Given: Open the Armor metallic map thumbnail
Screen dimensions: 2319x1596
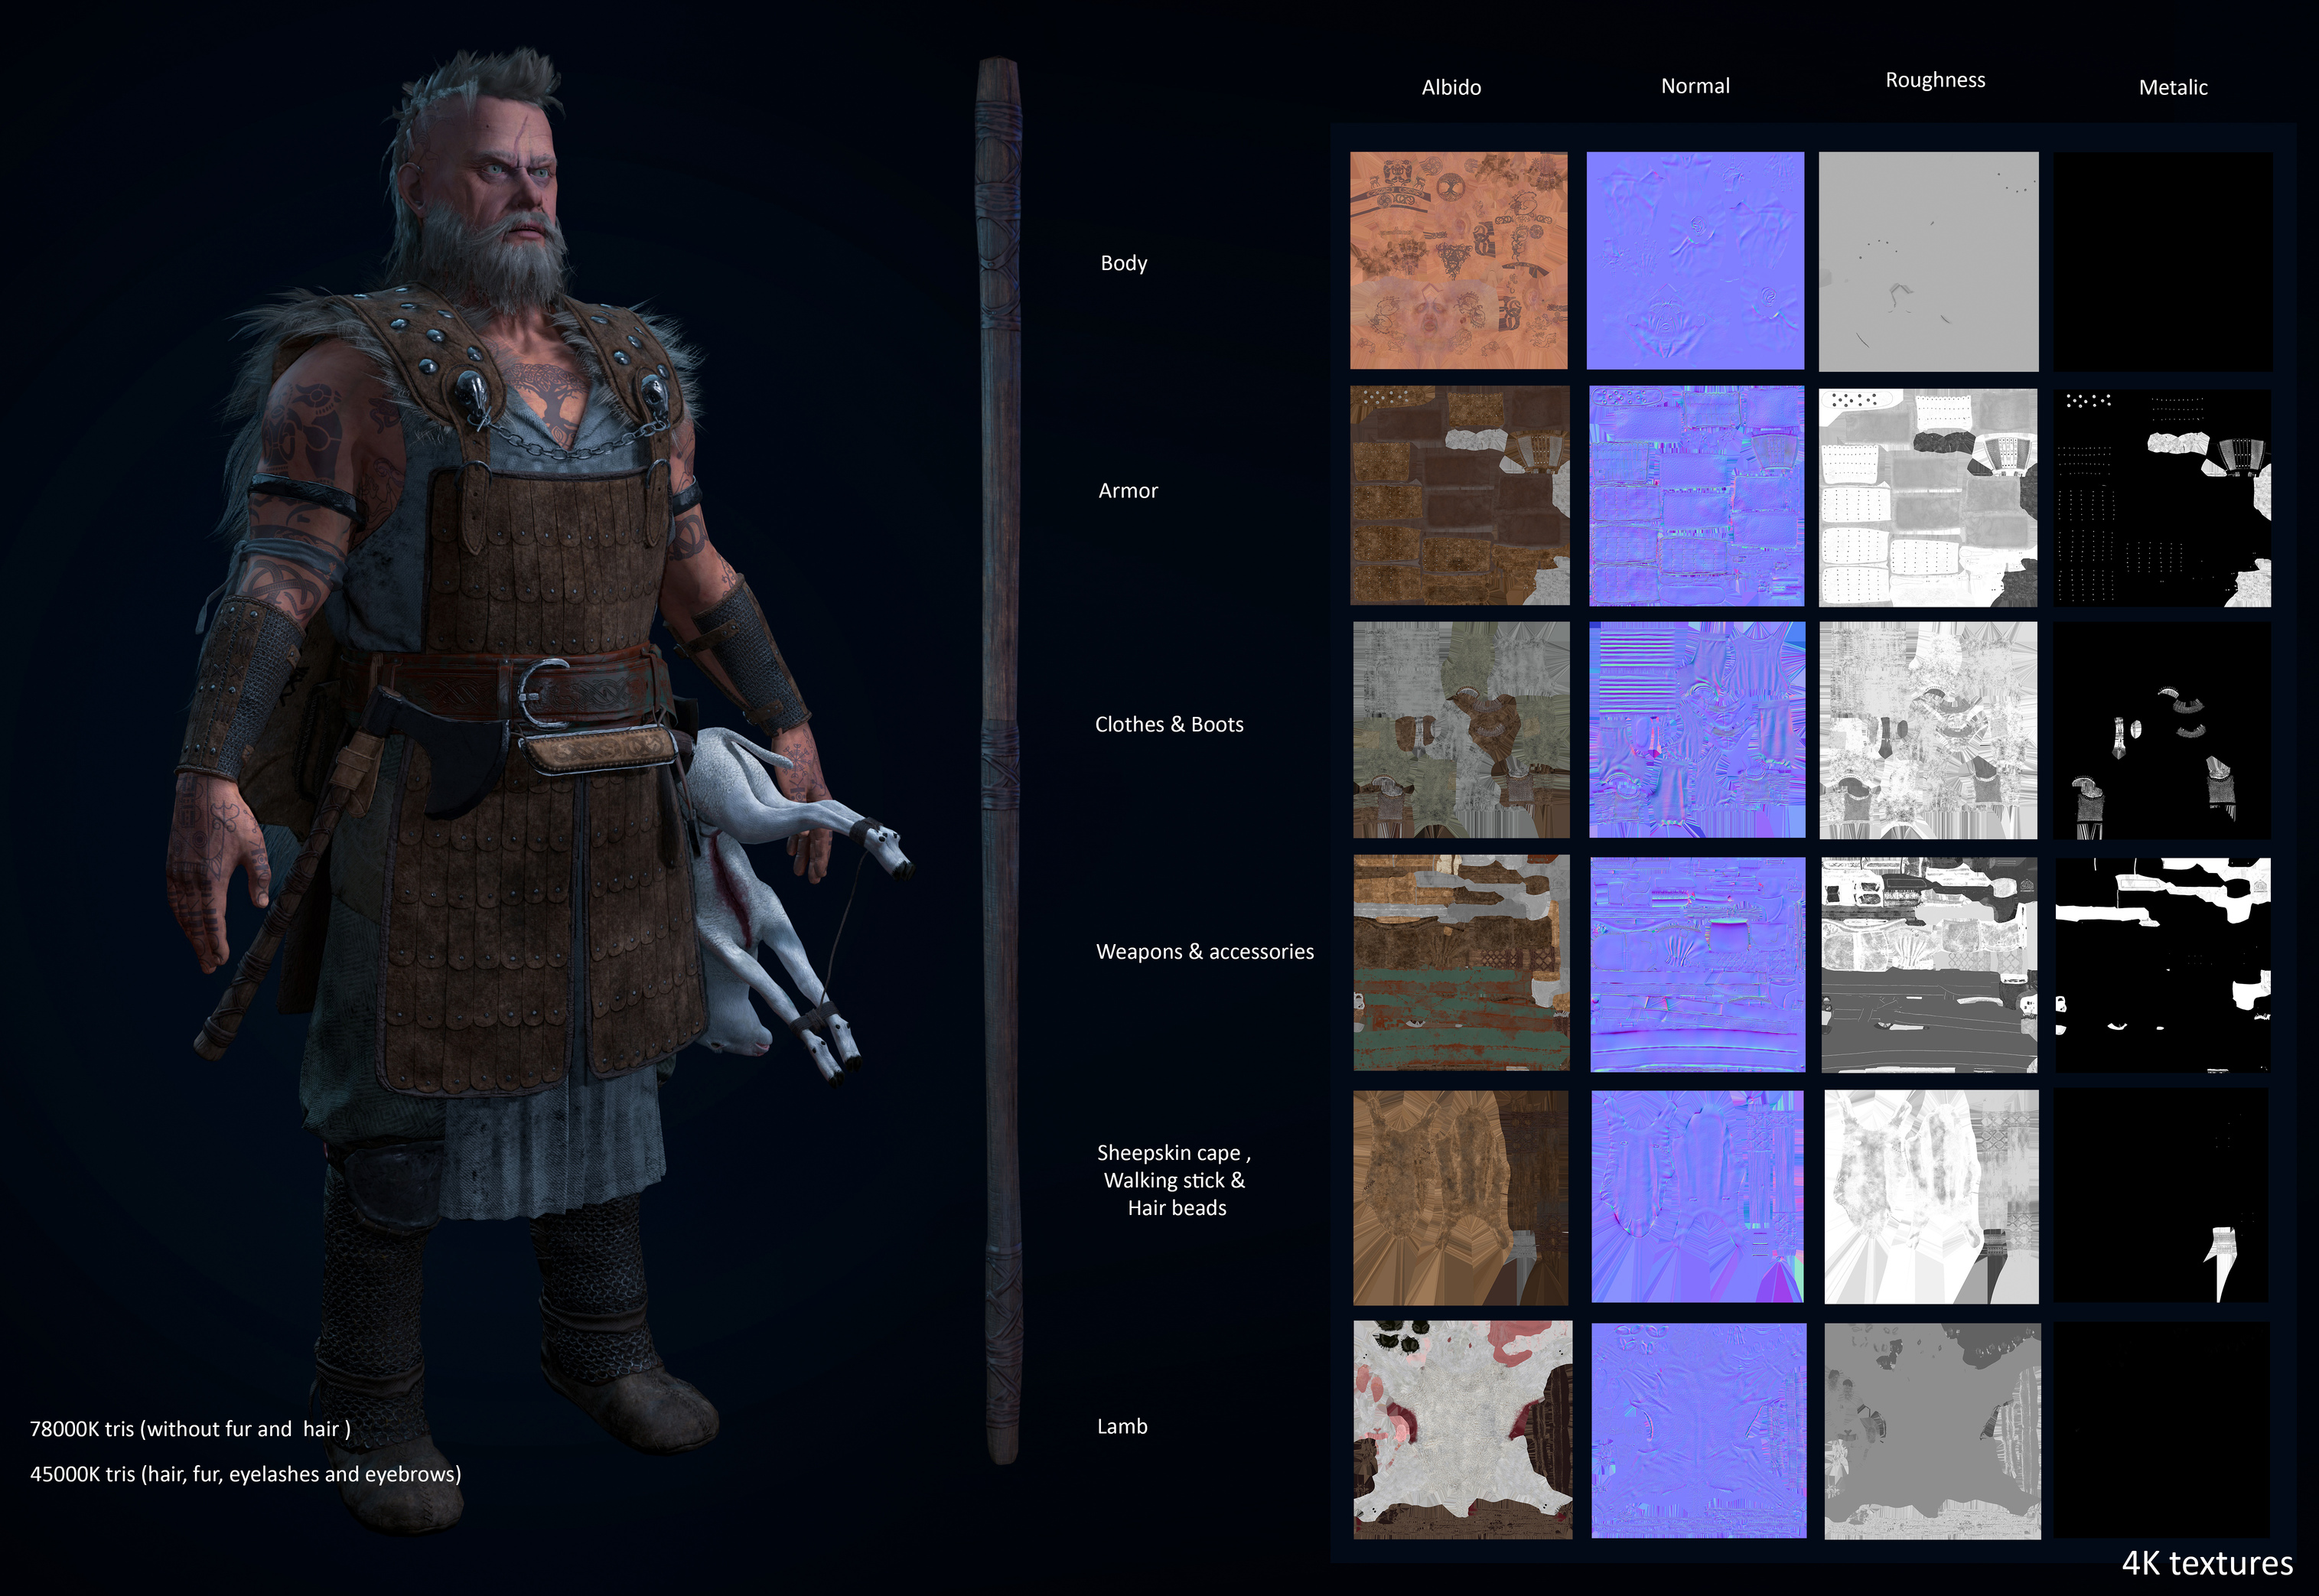Looking at the screenshot, I should (2163, 498).
